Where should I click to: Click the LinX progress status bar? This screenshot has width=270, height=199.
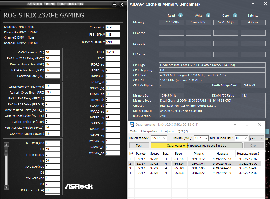(x=196, y=146)
